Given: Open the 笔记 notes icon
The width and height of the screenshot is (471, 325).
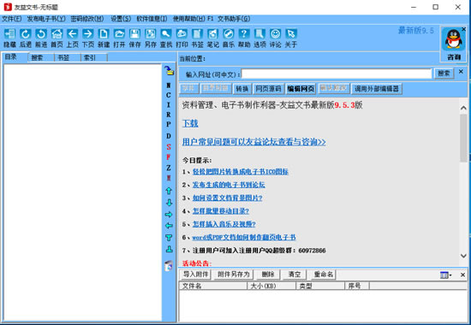Looking at the screenshot, I should [213, 34].
